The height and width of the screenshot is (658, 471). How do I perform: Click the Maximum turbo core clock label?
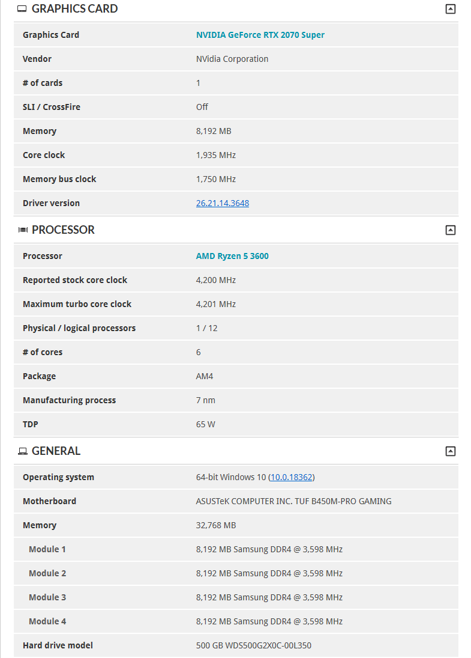click(77, 304)
